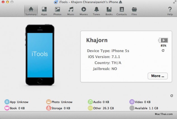Click the 85% battery percentage text
The image size is (177, 119).
click(x=164, y=46)
